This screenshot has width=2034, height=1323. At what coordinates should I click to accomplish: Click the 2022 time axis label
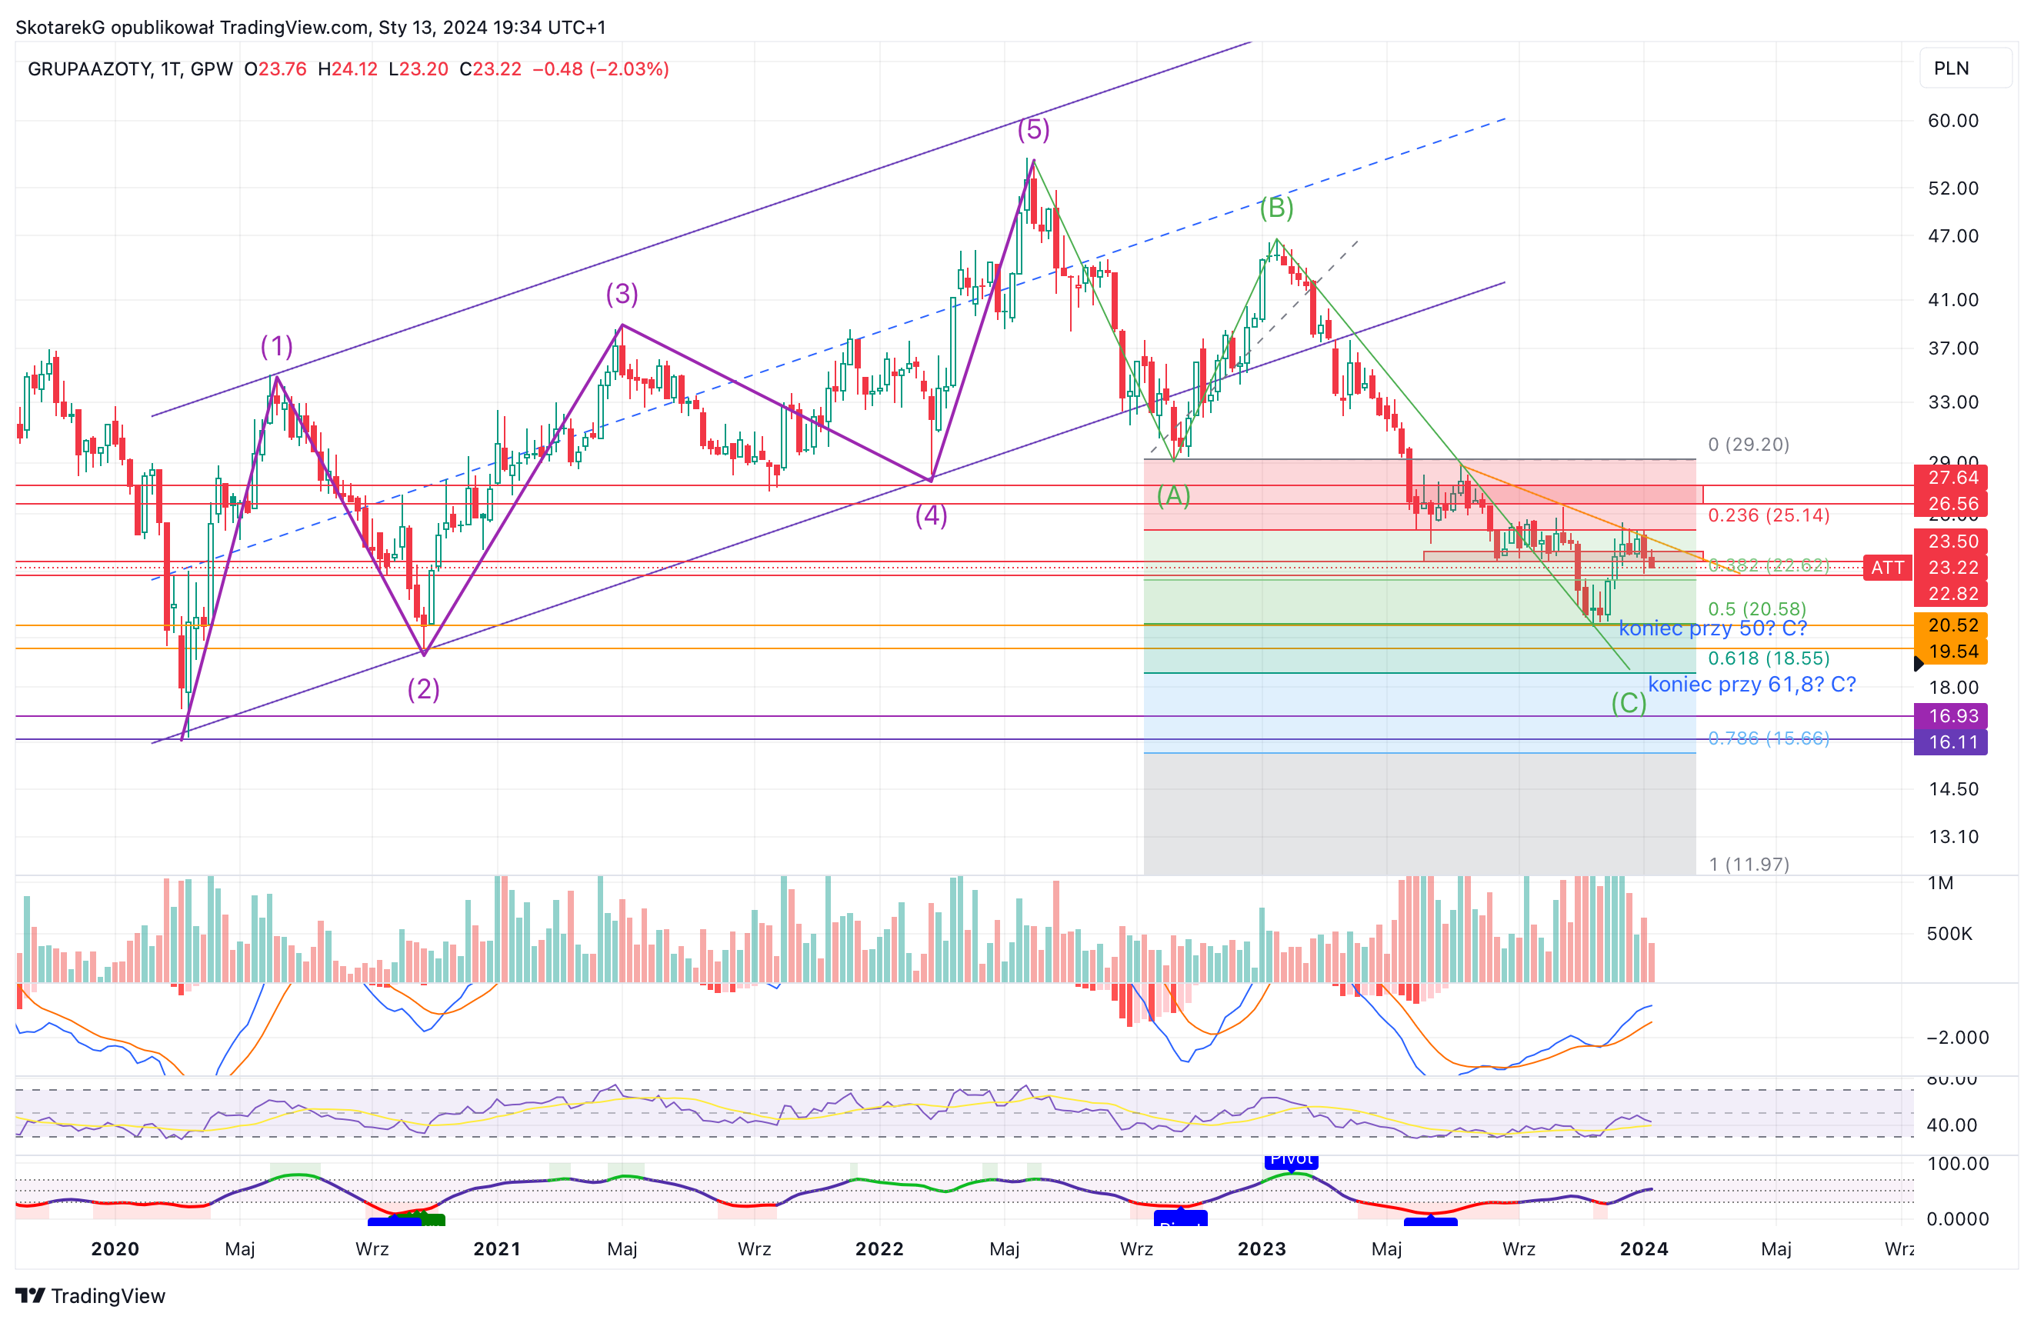(x=879, y=1249)
